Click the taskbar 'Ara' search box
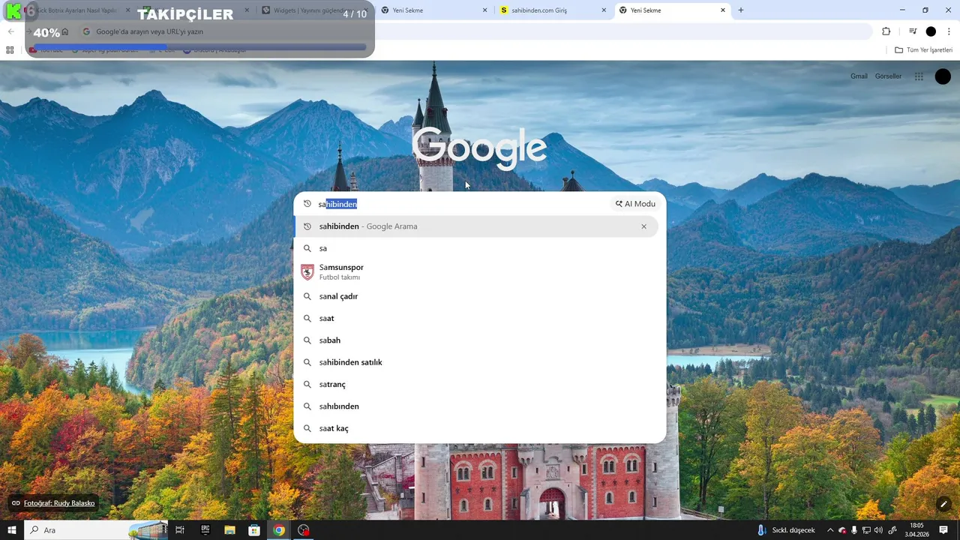This screenshot has height=540, width=960. pos(96,530)
